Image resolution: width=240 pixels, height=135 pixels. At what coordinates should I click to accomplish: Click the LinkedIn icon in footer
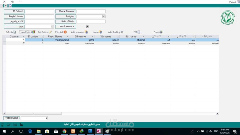21,125
